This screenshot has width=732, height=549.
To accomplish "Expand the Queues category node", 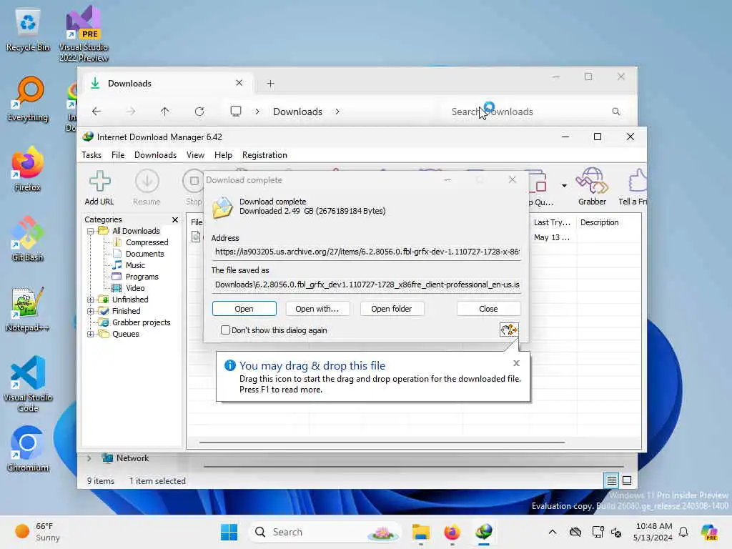I will coord(91,335).
